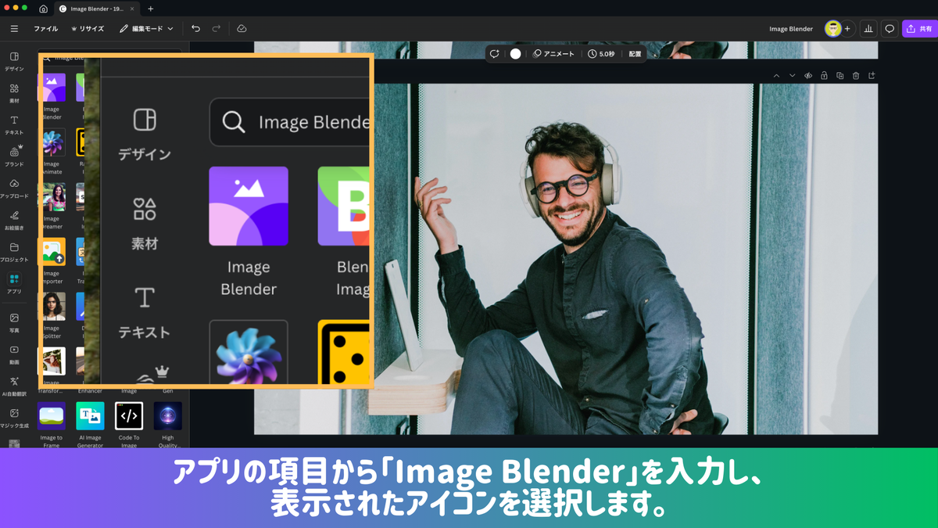Image resolution: width=938 pixels, height=528 pixels.
Task: Click the add page icon
Action: [x=872, y=76]
